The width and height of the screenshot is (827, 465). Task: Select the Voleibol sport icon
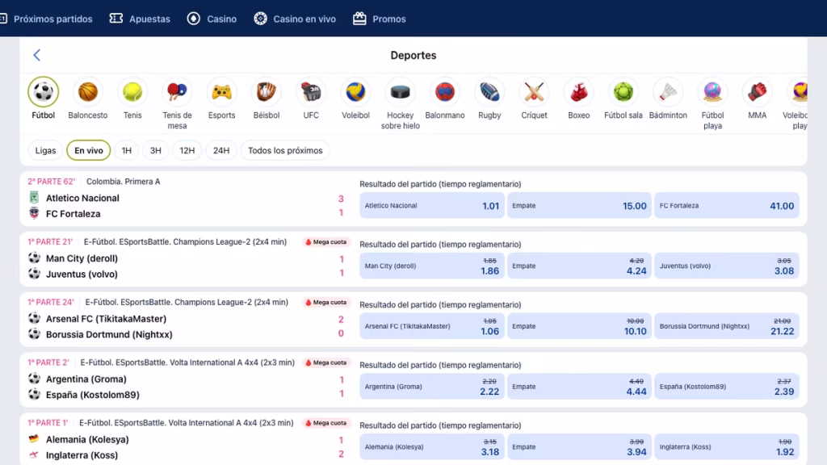coord(355,92)
